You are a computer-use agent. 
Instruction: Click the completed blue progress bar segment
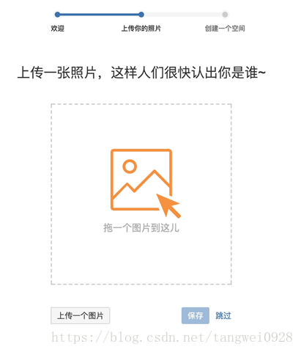[100, 15]
